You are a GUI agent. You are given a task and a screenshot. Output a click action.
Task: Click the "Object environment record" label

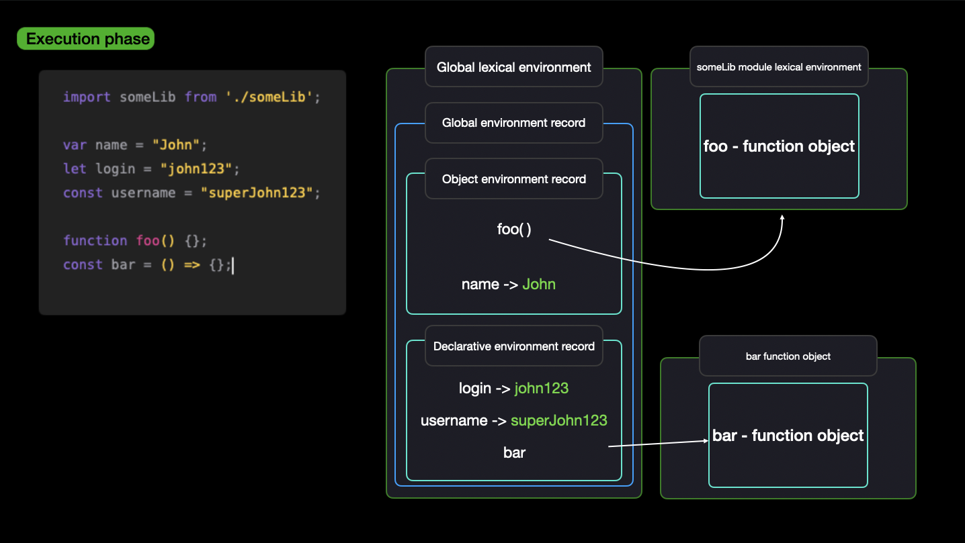pos(514,179)
